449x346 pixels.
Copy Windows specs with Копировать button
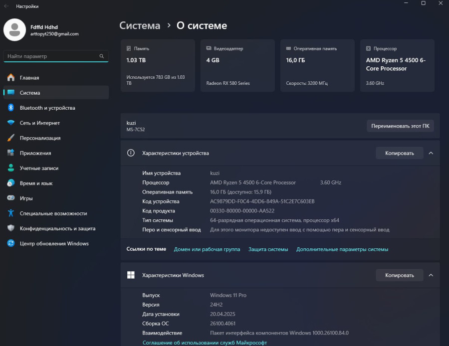click(x=400, y=275)
